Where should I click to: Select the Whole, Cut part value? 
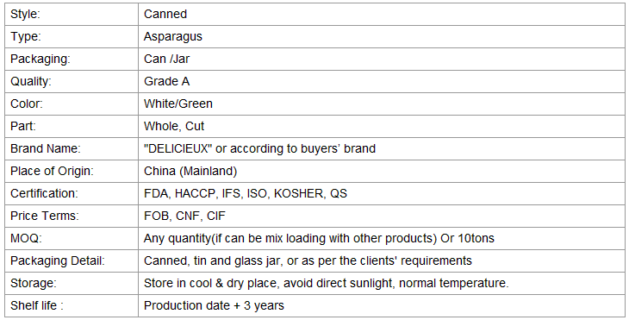(x=174, y=126)
